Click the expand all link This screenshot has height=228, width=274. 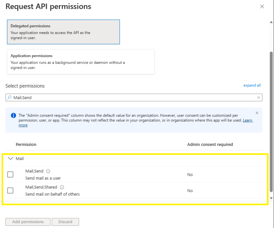click(252, 85)
